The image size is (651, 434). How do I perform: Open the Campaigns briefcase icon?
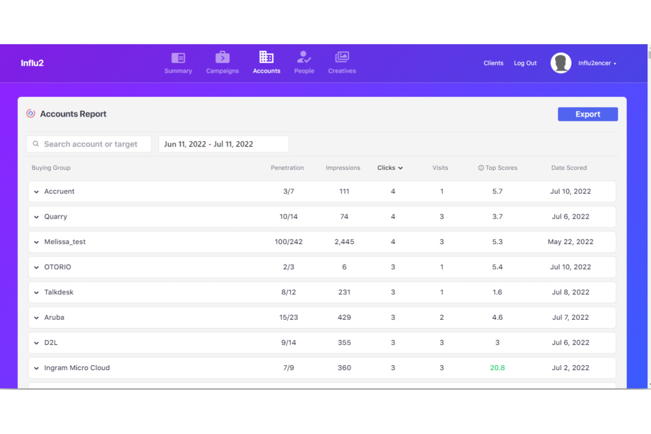coord(222,57)
